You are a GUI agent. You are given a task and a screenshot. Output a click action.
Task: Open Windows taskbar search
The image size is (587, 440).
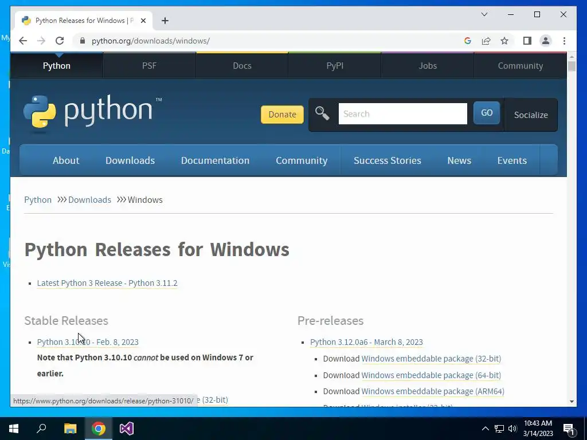point(41,429)
